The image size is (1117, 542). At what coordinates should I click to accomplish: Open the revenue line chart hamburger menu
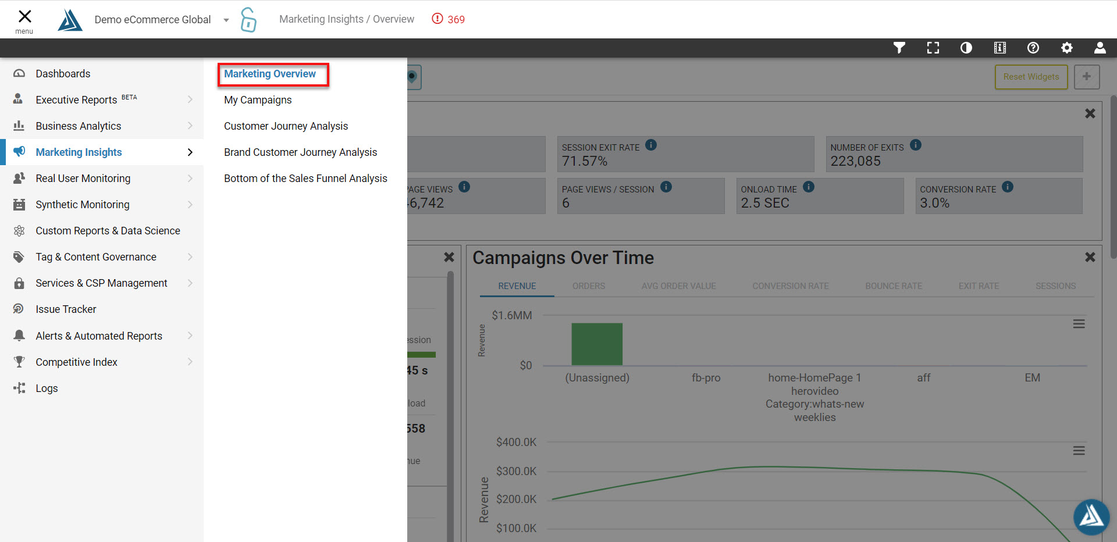pyautogui.click(x=1079, y=451)
